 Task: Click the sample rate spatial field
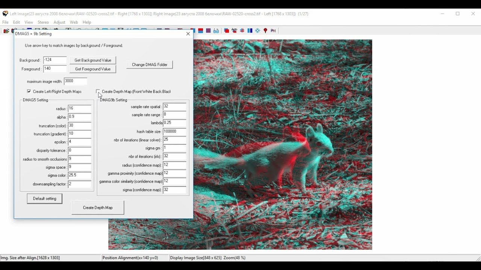tap(175, 106)
